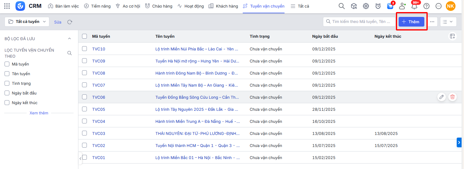Click the red delete icon on TVC06 row
Image resolution: width=464 pixels, height=169 pixels.
click(452, 97)
